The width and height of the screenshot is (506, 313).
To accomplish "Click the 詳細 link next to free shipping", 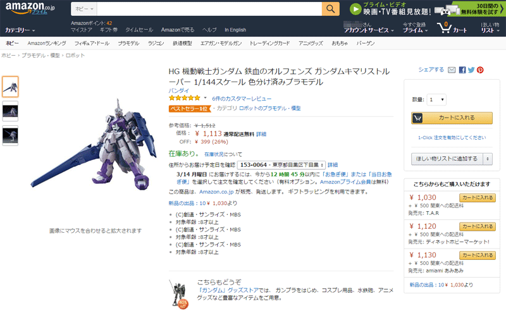I will pos(261,134).
